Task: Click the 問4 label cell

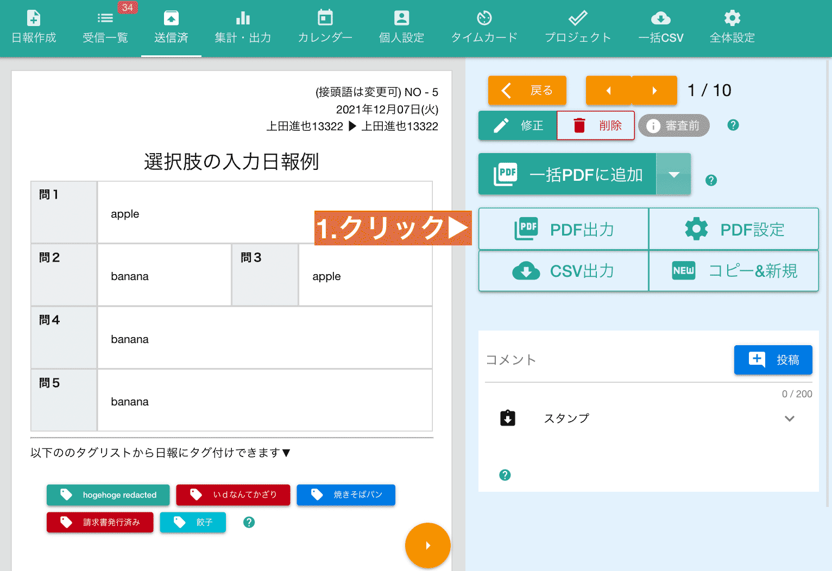Action: [x=64, y=338]
